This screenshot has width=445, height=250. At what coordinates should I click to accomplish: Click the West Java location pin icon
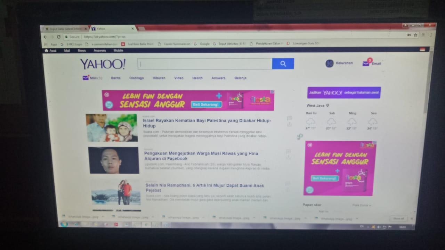point(327,106)
